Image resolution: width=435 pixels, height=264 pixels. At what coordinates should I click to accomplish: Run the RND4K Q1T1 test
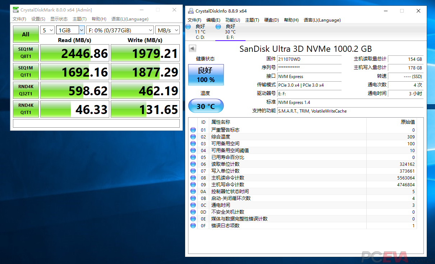tap(26, 109)
